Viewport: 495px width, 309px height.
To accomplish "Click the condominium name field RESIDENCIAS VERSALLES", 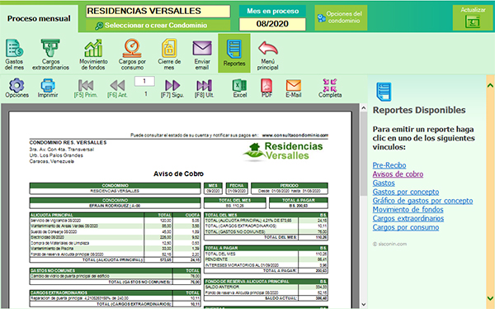I will tap(158, 11).
